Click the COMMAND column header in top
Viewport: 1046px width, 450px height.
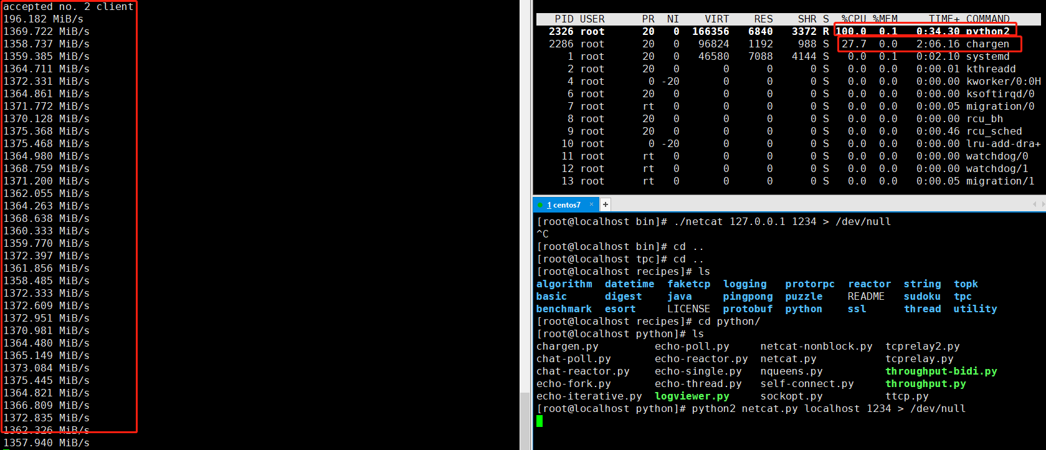point(987,19)
